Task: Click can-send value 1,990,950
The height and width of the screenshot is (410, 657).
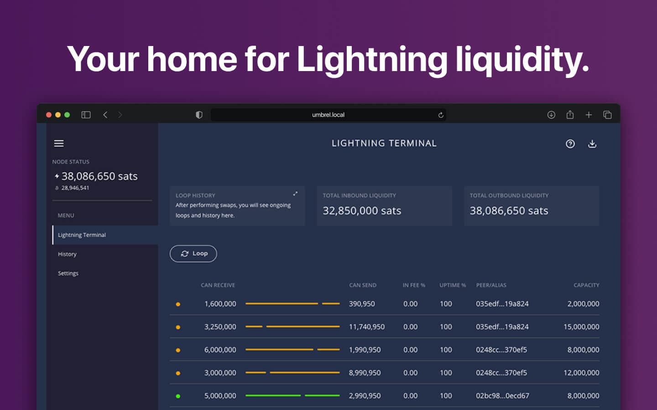Action: (x=365, y=350)
